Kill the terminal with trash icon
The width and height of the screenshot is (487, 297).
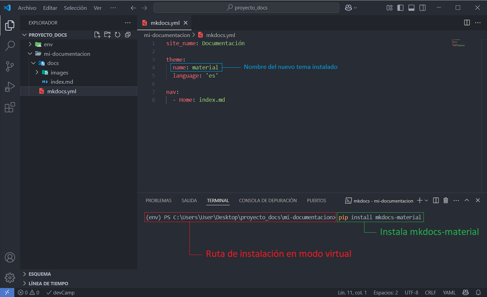(446, 201)
